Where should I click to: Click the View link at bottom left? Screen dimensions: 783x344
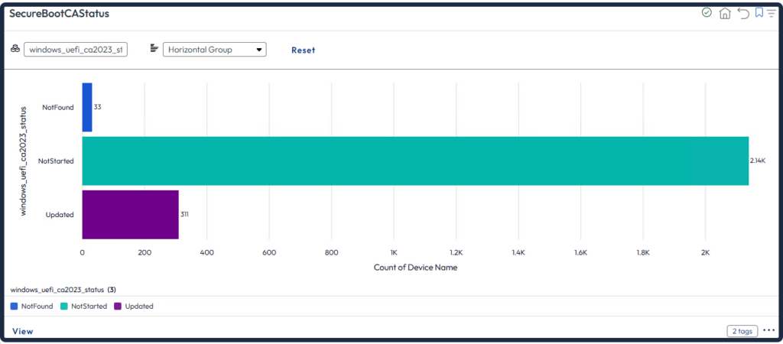pos(23,331)
